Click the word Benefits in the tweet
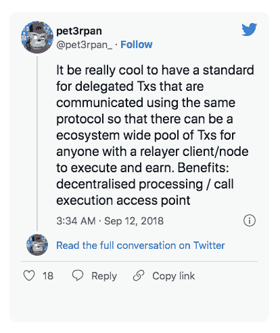This screenshot has height=333, width=280. tap(204, 168)
